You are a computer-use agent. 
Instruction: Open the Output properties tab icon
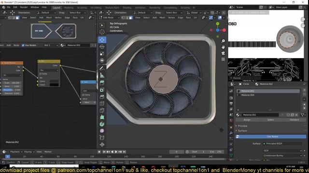pyautogui.click(x=231, y=103)
